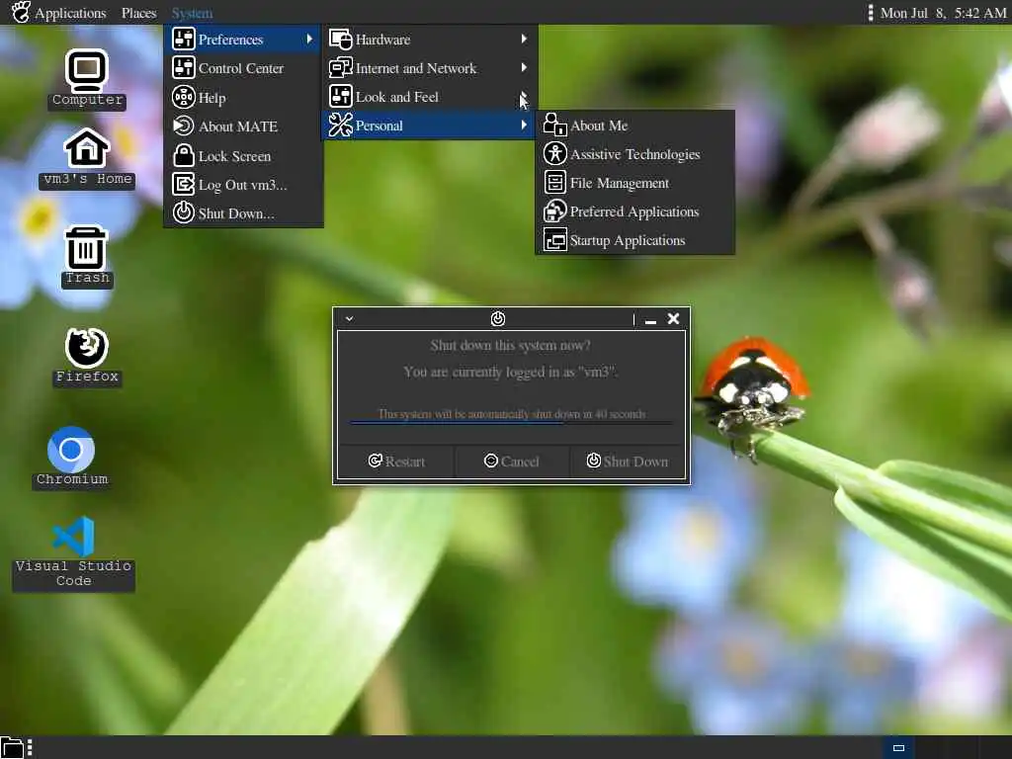Click the Preferred Applications icon
Image resolution: width=1012 pixels, height=759 pixels.
(x=554, y=211)
